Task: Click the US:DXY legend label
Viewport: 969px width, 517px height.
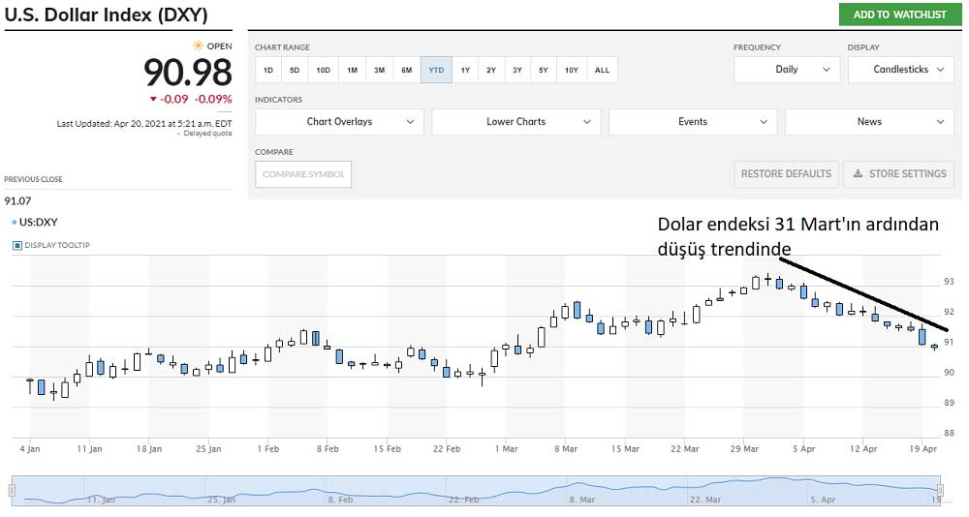Action: (38, 222)
